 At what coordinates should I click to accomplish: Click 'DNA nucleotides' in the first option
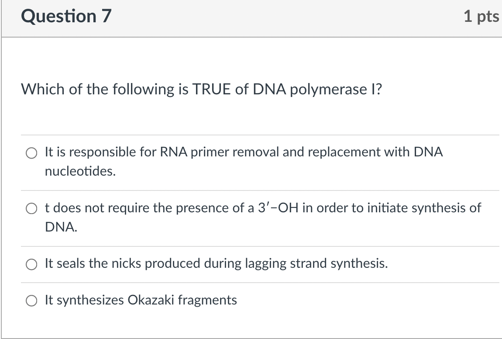tap(80, 171)
